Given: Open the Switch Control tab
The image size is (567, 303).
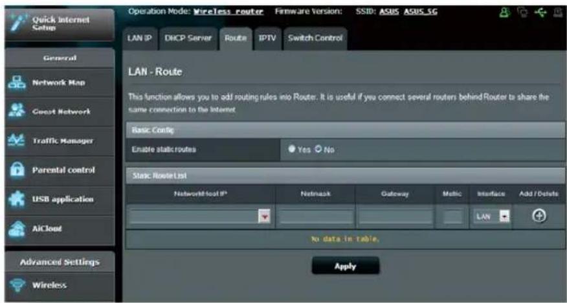Looking at the screenshot, I should pyautogui.click(x=315, y=38).
